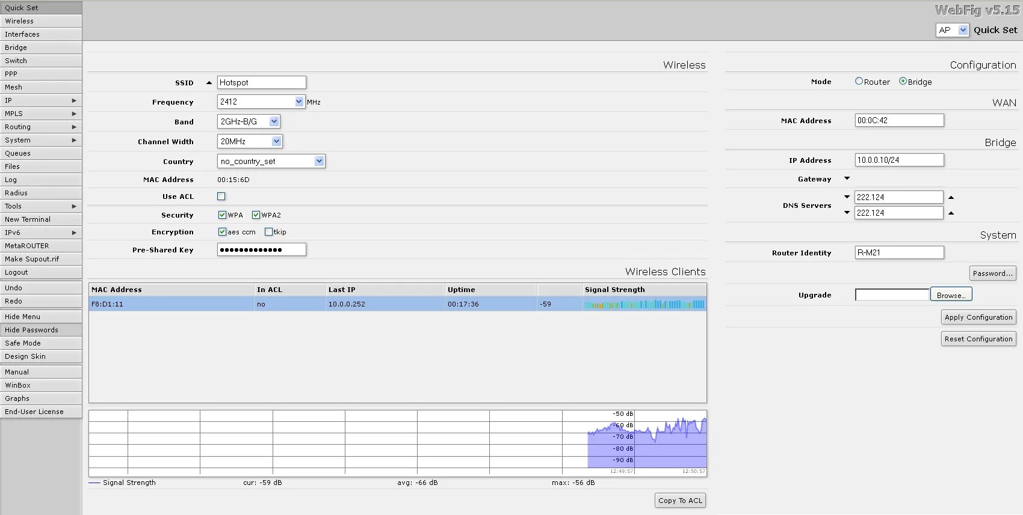Uncheck WPA2 security option
Screen dimensions: 1023x515
click(256, 215)
